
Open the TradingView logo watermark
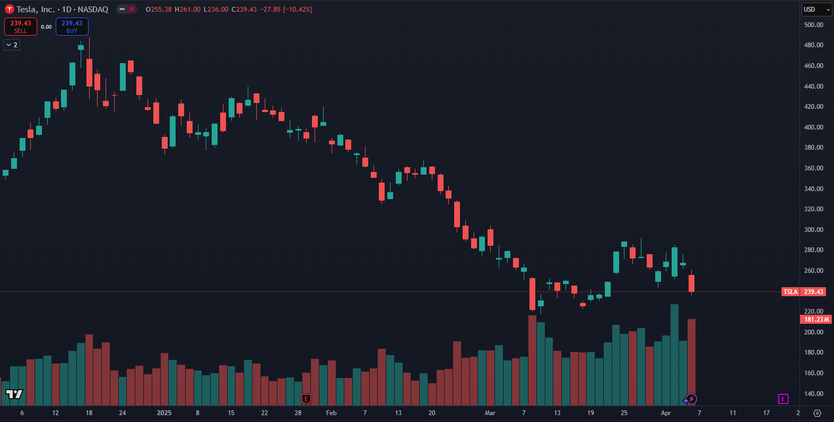14,394
